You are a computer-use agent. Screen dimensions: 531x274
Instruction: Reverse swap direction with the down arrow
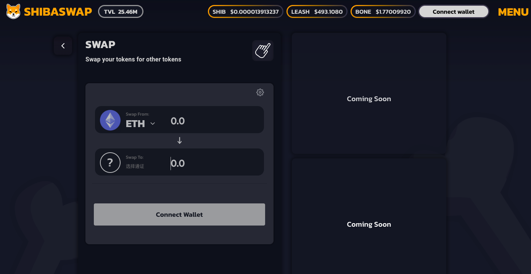(180, 140)
